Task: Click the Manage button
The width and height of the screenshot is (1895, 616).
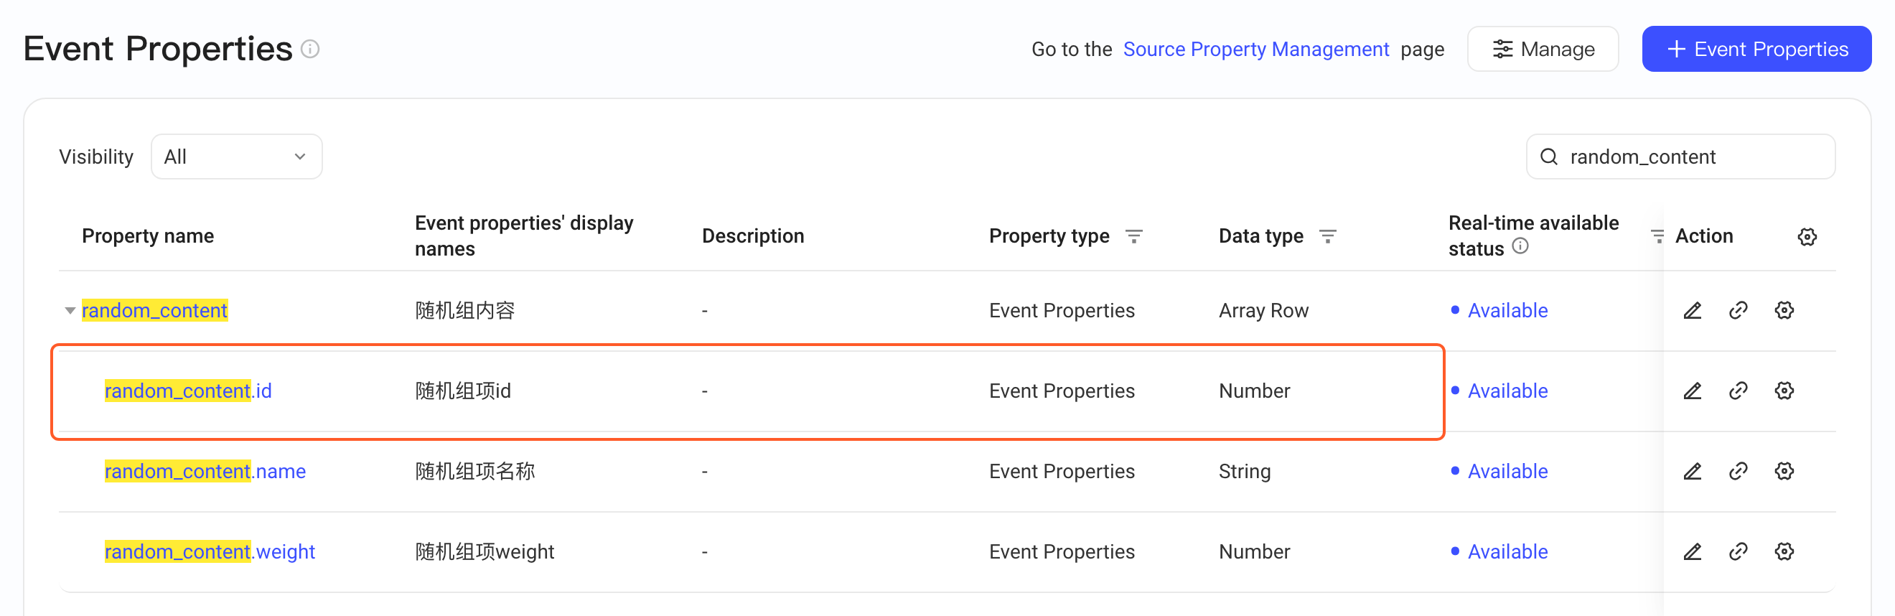Action: (x=1543, y=50)
